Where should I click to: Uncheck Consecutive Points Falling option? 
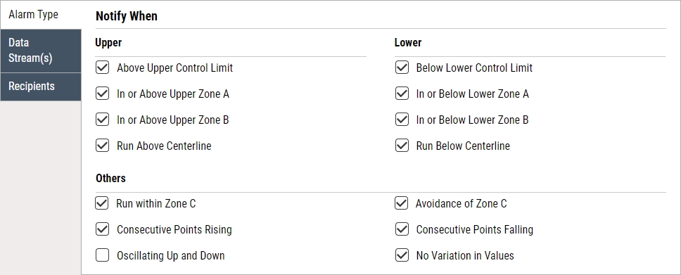[x=402, y=229]
